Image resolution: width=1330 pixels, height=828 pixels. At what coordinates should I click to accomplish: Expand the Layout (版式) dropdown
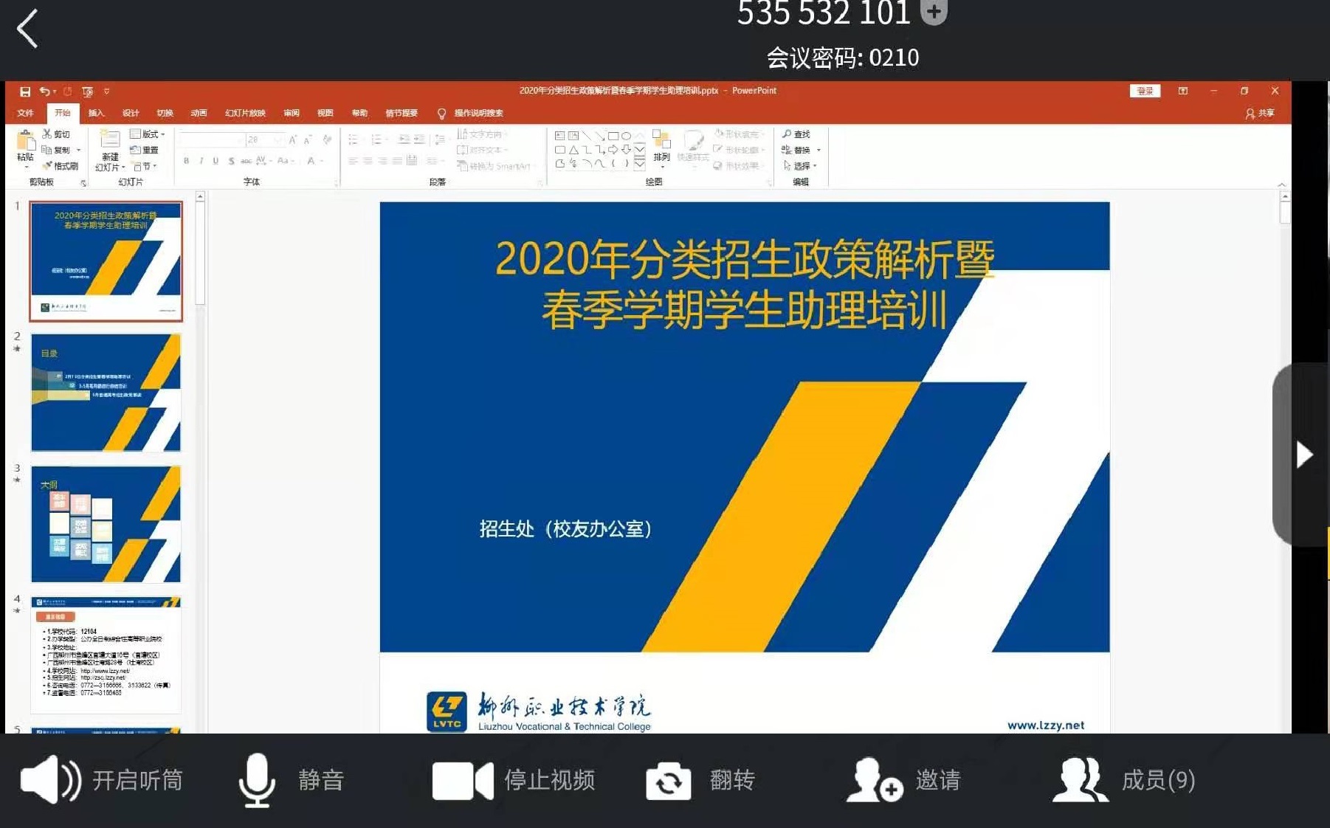147,134
